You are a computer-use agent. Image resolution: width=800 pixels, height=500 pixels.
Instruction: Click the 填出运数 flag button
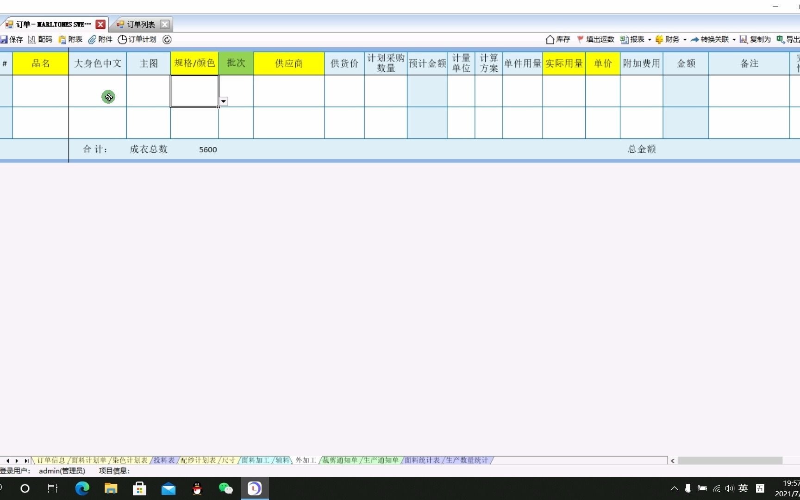595,39
